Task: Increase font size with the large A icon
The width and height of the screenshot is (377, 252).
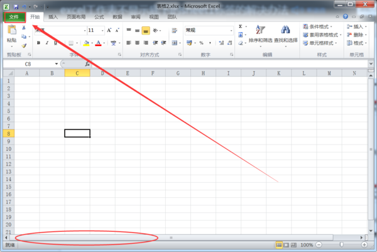Action: click(x=109, y=30)
